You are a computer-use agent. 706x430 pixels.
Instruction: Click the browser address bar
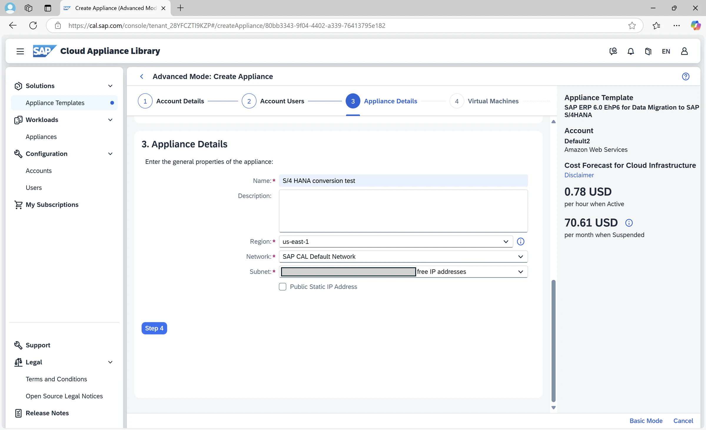(344, 26)
